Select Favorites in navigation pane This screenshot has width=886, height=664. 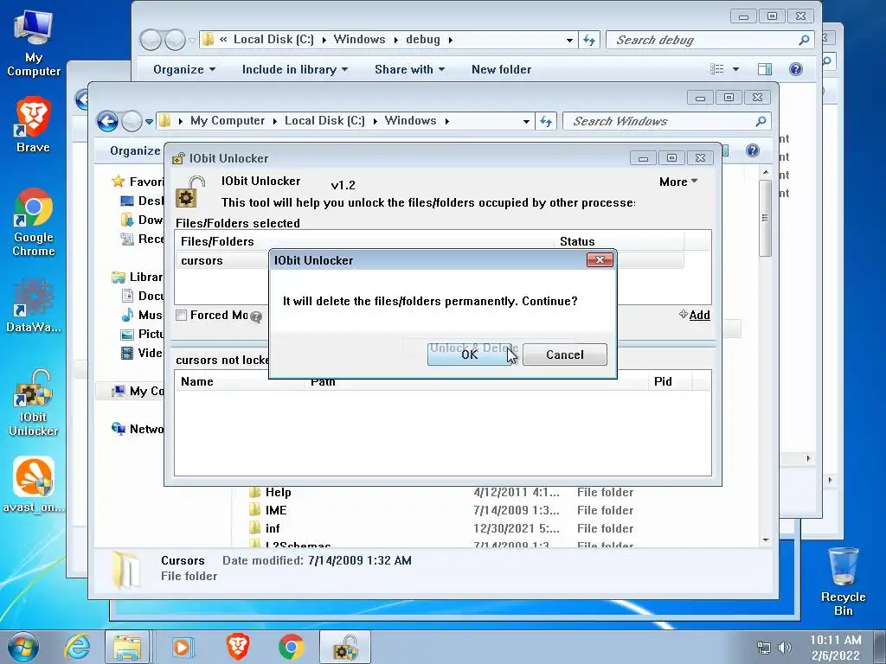coord(138,182)
